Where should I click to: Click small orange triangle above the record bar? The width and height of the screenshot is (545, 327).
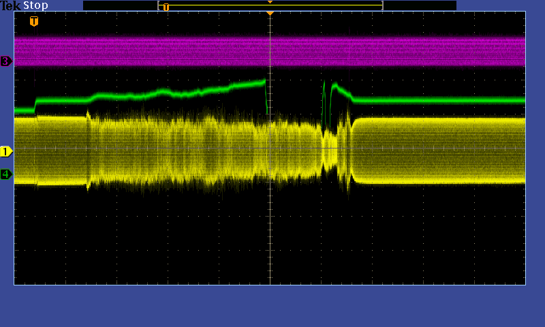(x=270, y=2)
